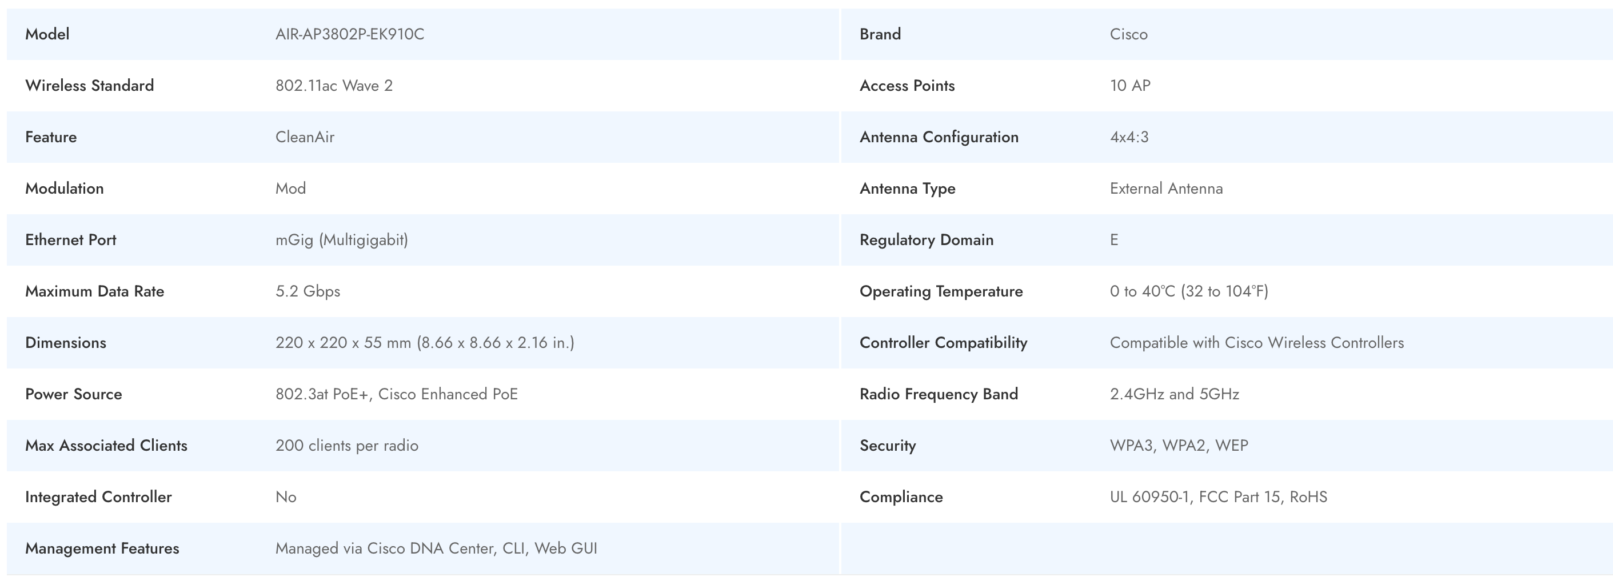Image resolution: width=1613 pixels, height=577 pixels.
Task: Select the Dimensions measurement value
Action: click(425, 342)
